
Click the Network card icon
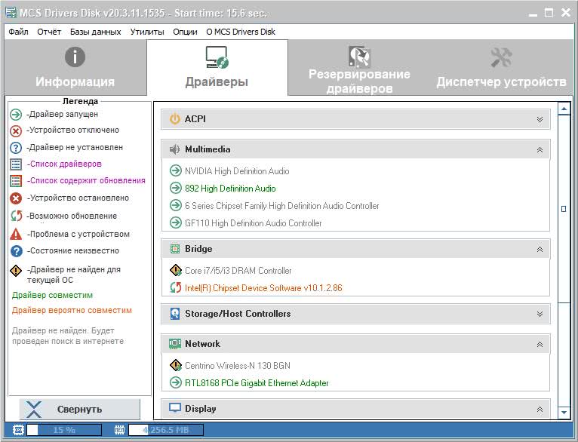[175, 344]
